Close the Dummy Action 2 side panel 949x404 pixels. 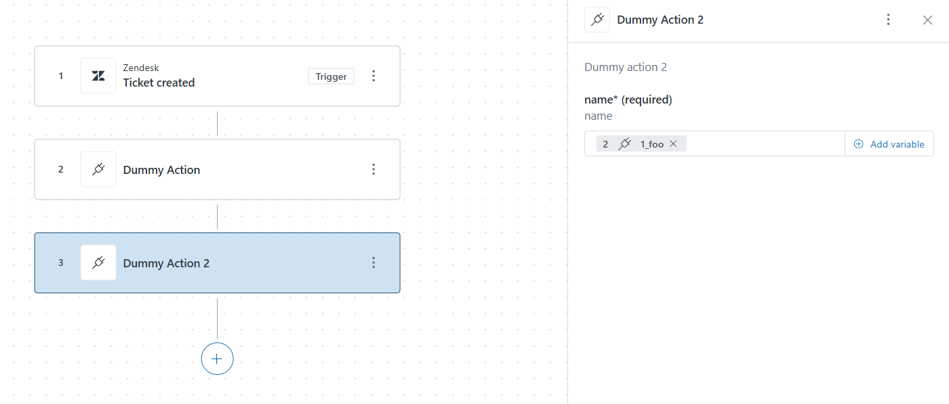tap(927, 20)
